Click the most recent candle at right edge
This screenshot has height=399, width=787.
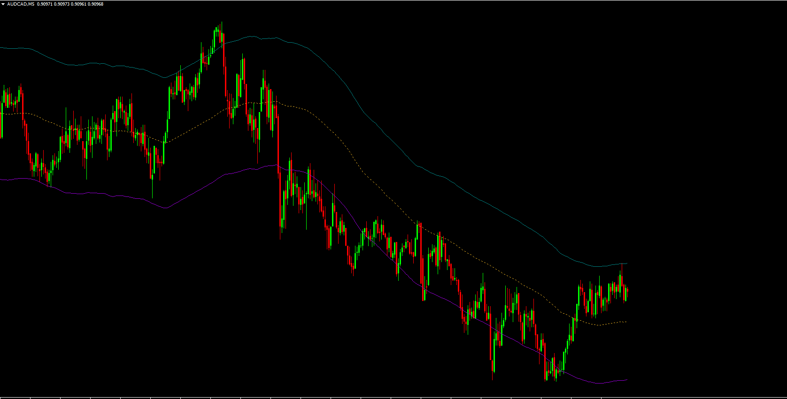627,293
